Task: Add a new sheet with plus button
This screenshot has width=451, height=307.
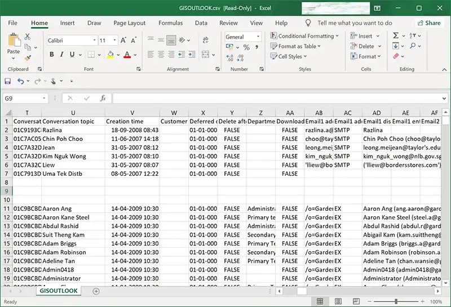Action: click(x=96, y=291)
